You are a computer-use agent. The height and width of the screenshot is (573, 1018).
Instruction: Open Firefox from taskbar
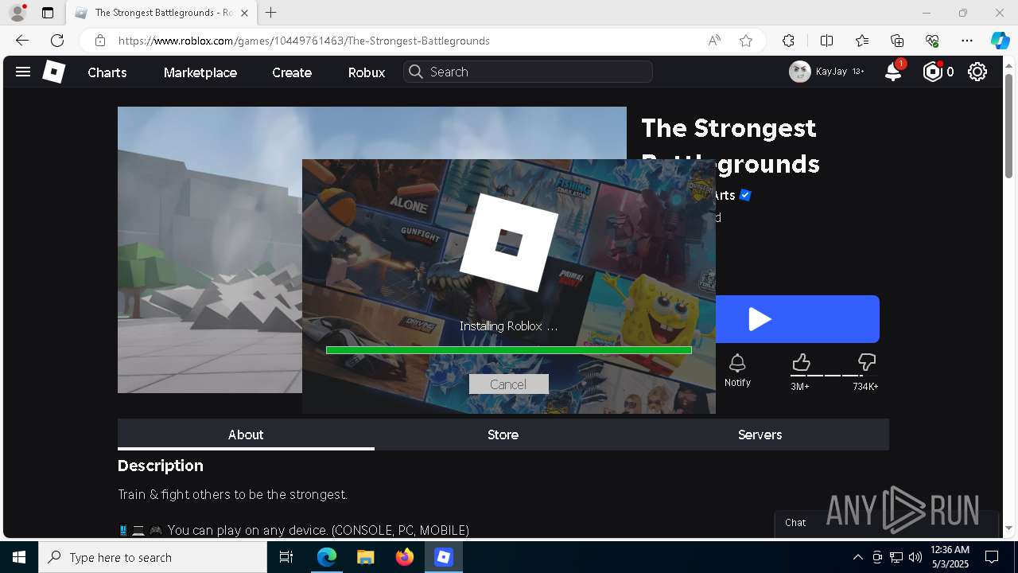[405, 557]
